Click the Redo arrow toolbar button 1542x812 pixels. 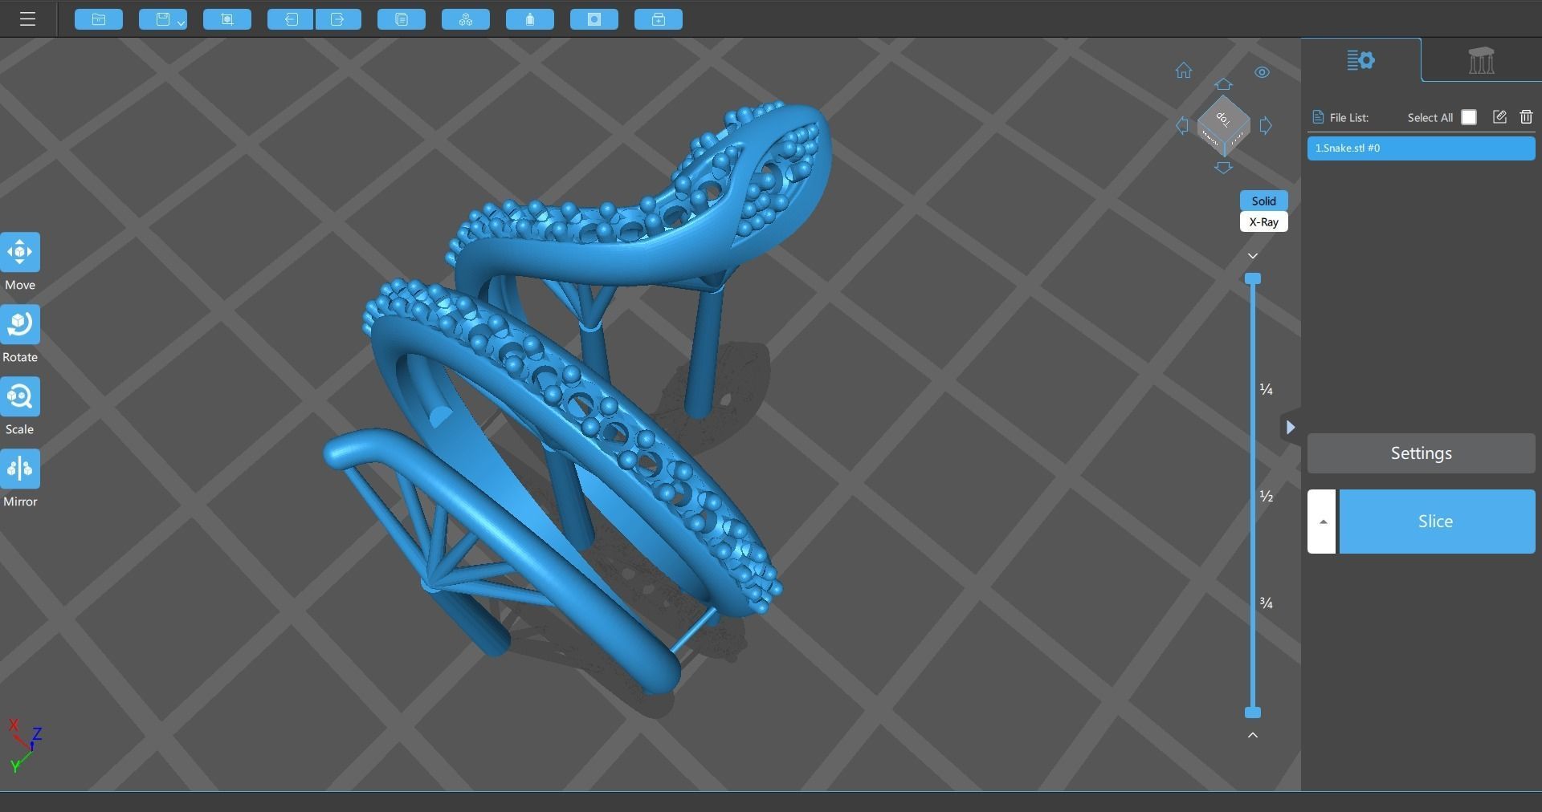(x=338, y=19)
